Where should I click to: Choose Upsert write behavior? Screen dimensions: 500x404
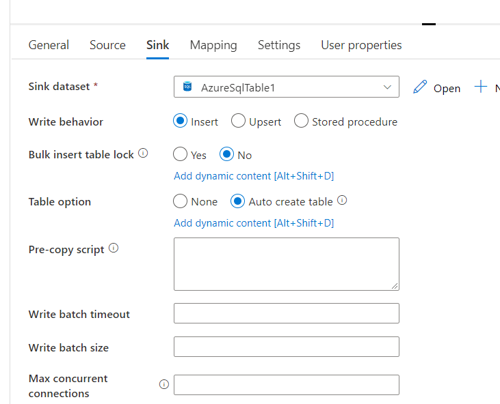click(238, 121)
